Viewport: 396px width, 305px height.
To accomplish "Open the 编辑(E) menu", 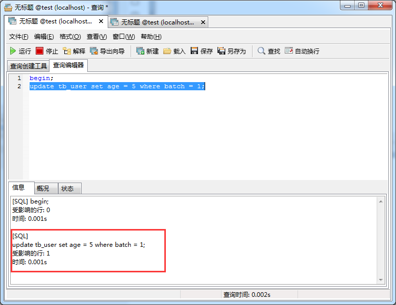I will 44,37.
